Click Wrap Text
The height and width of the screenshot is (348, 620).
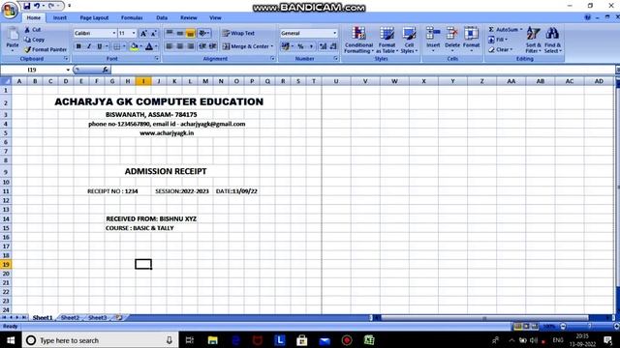238,33
